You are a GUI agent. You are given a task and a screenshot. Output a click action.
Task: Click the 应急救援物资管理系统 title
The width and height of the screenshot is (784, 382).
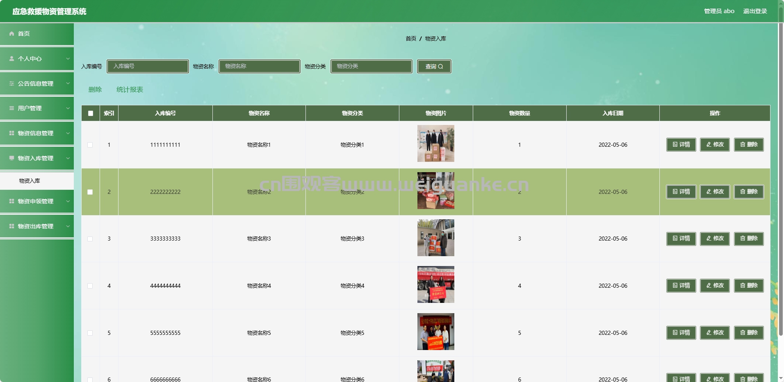tap(49, 11)
